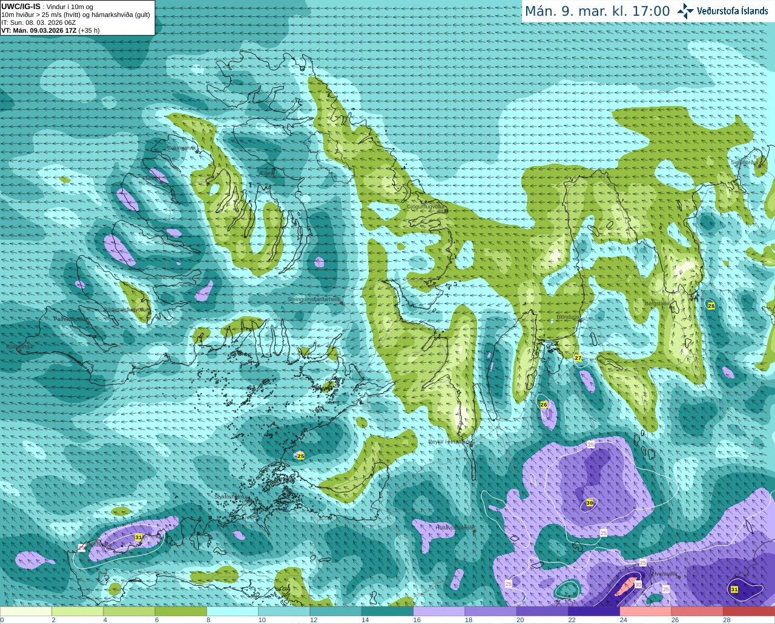This screenshot has width=775, height=624.
Task: Pick the 6–8 m/s olive green legend swatch
Action: coord(180,611)
